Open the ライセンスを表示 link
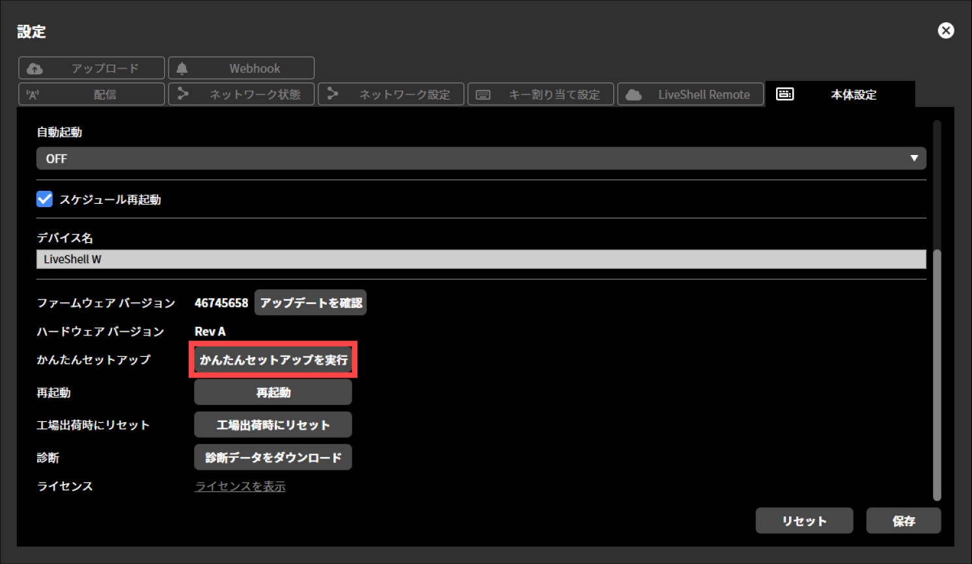 [x=240, y=486]
